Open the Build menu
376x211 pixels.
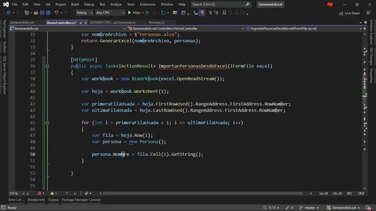75,4
